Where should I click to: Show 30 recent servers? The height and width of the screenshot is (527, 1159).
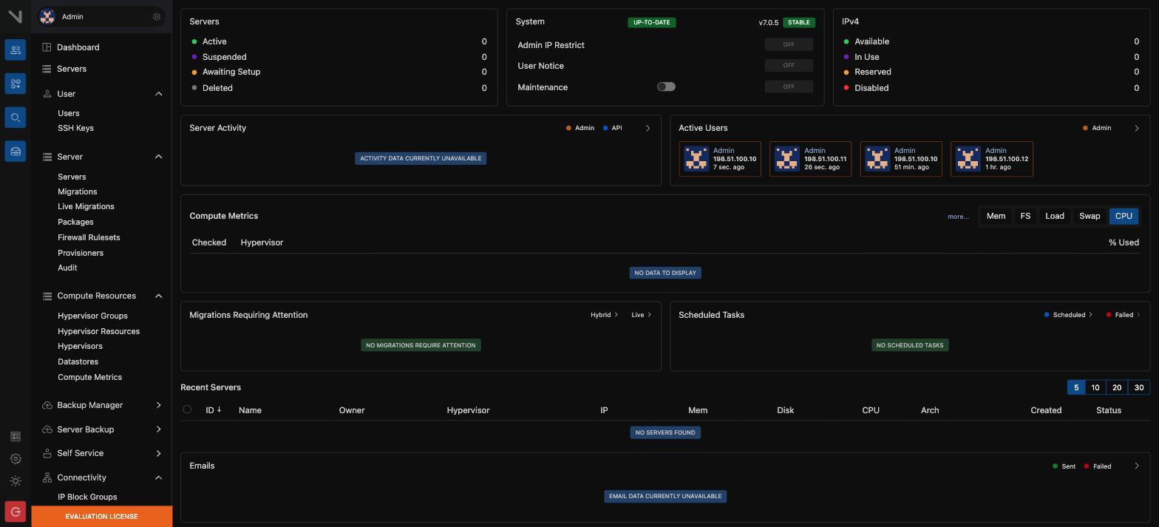pos(1139,387)
